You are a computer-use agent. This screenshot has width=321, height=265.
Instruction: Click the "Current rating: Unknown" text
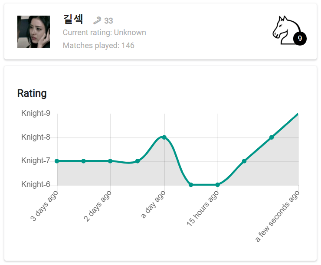tap(104, 33)
